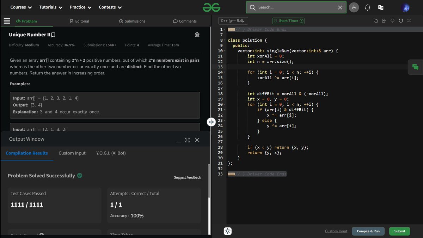This screenshot has width=423, height=238.
Task: Collapse singleNum function fold at line 10
Action: 225,51
